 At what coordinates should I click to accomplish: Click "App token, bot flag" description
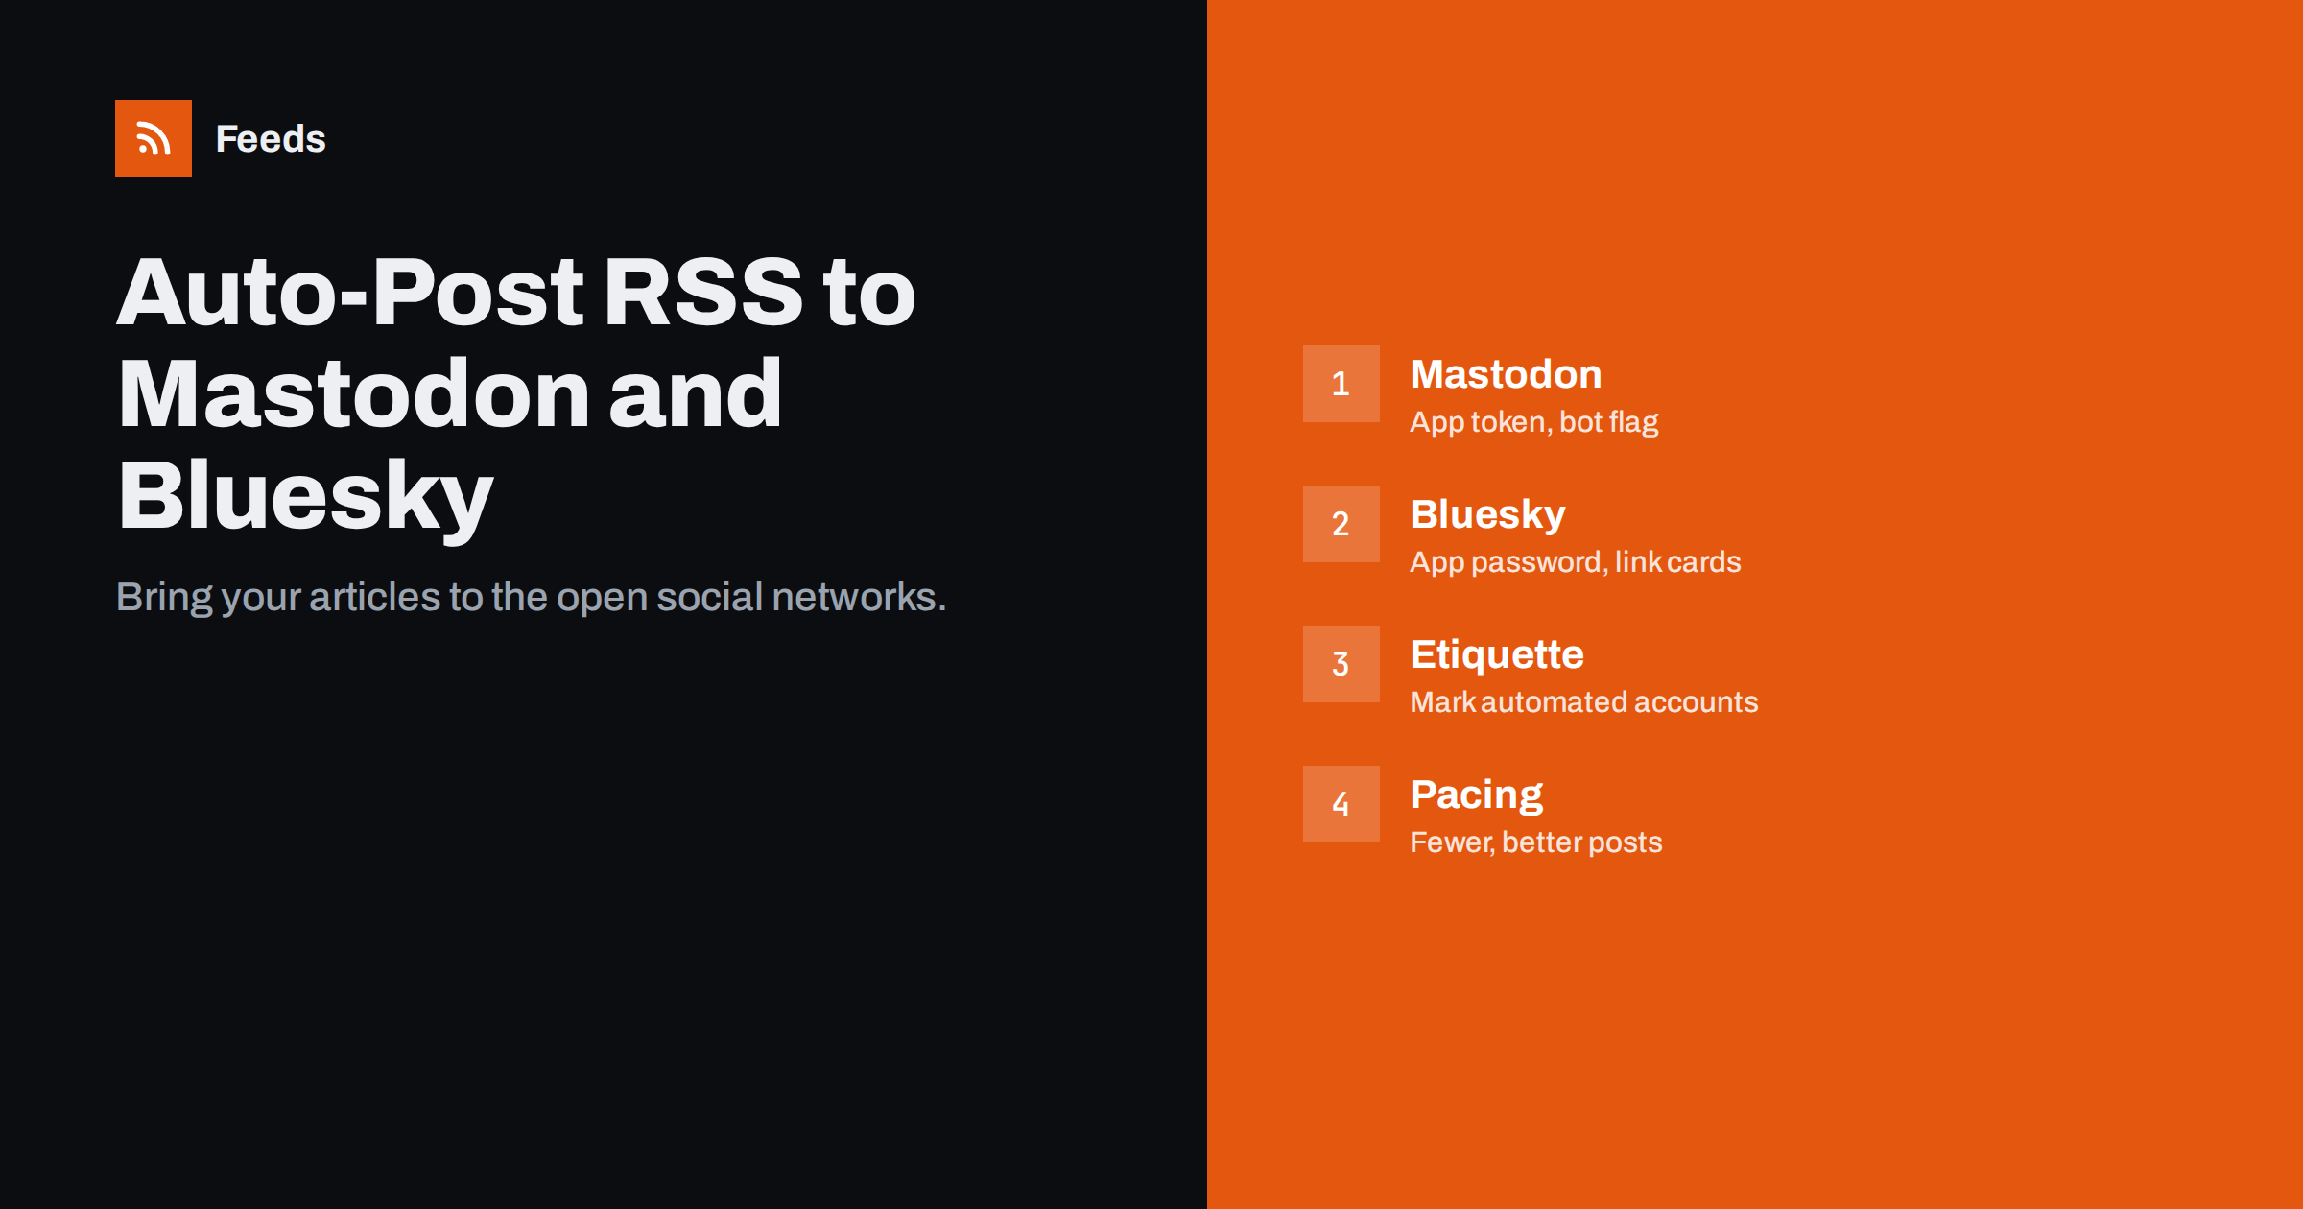pyautogui.click(x=1533, y=422)
